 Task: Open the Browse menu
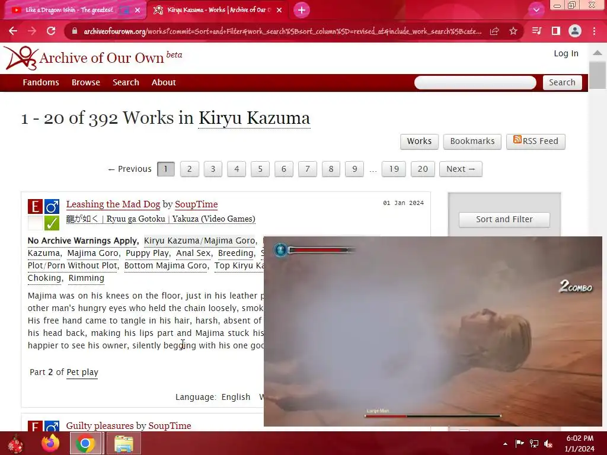pos(85,82)
